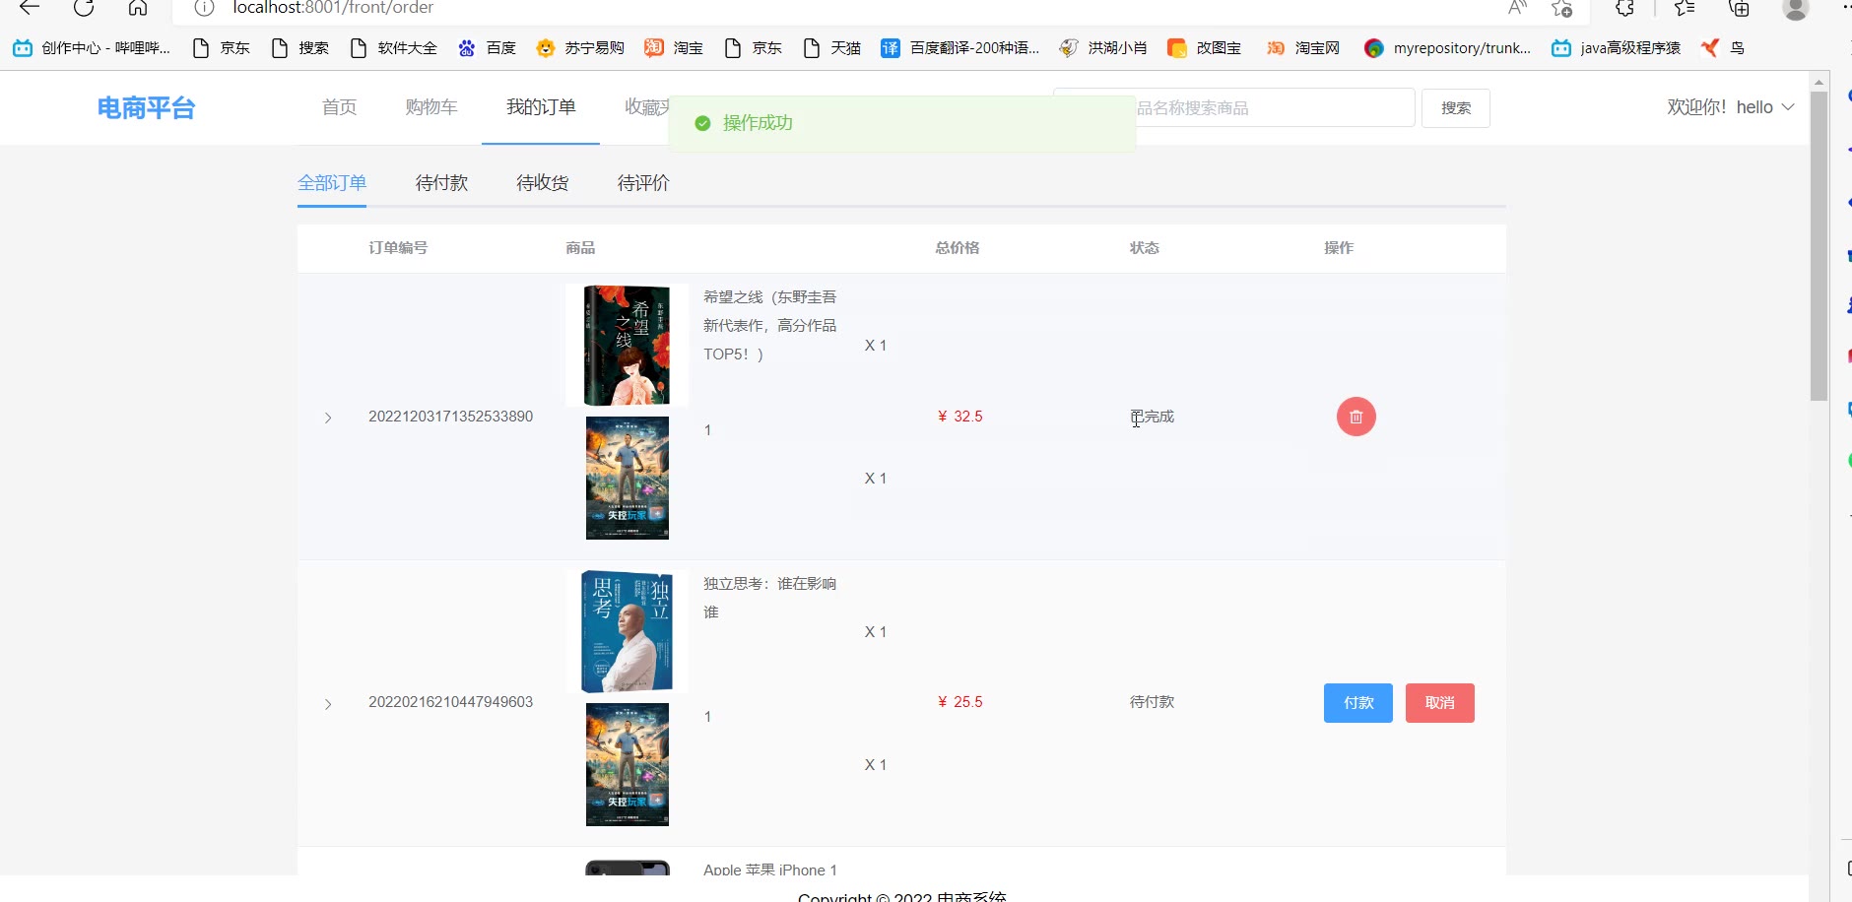Open the 淘宝 bookmark

coord(674,48)
